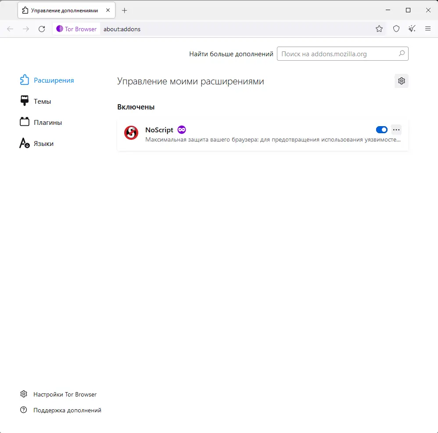Close the Управление дополнениями tab
This screenshot has width=438, height=433.
pyautogui.click(x=108, y=10)
